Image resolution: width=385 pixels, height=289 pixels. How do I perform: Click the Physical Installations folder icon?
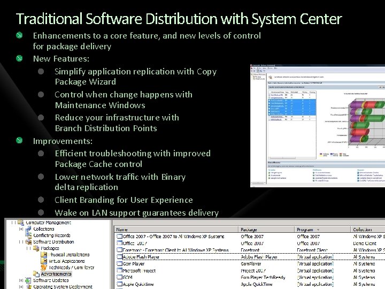44,255
